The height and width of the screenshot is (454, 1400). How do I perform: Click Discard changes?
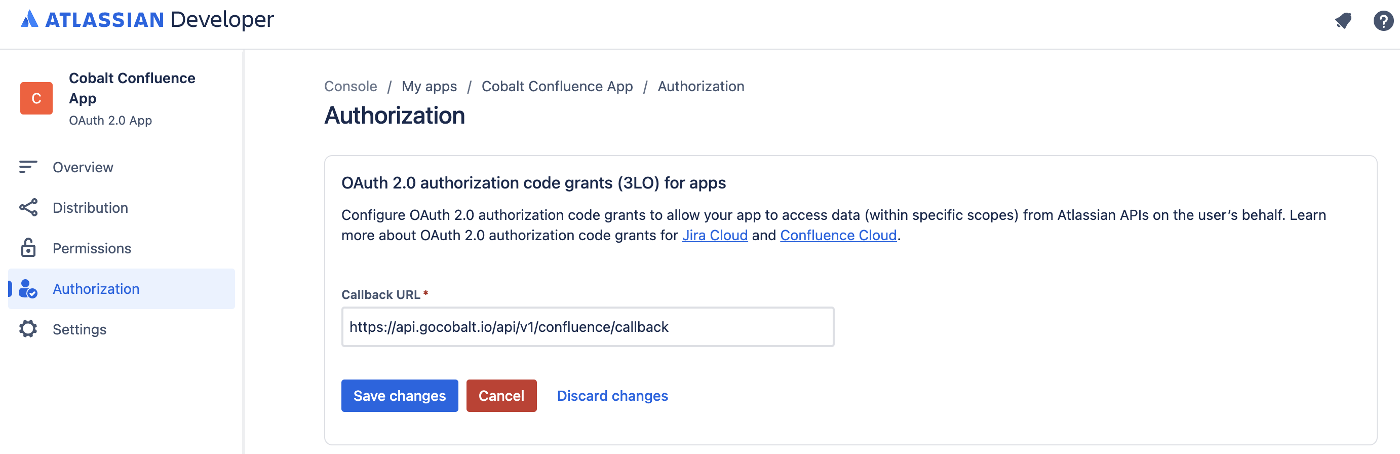[x=612, y=395]
